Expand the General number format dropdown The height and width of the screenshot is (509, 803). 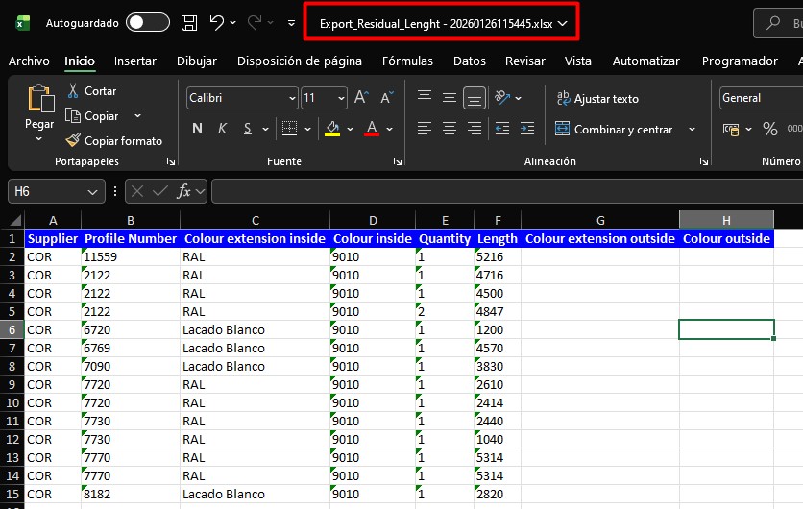pos(761,98)
